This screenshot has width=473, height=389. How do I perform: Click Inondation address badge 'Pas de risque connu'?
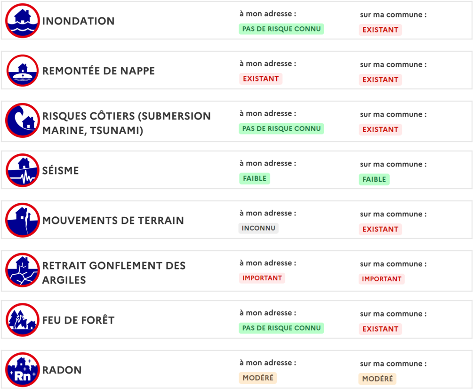[281, 29]
